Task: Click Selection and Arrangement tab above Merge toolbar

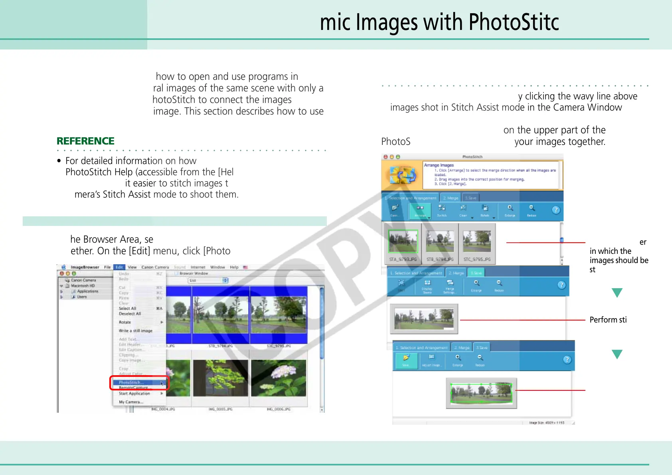Action: tap(416, 273)
